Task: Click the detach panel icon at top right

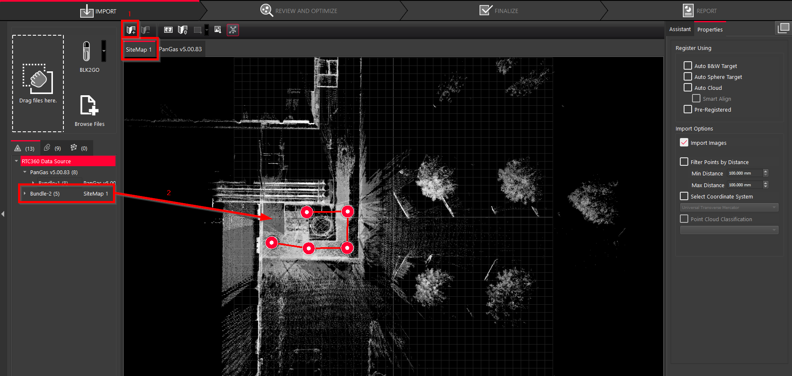Action: (x=783, y=28)
